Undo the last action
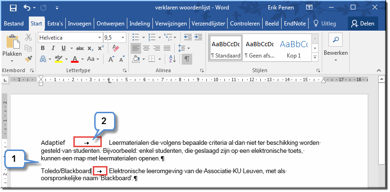 (x=27, y=8)
